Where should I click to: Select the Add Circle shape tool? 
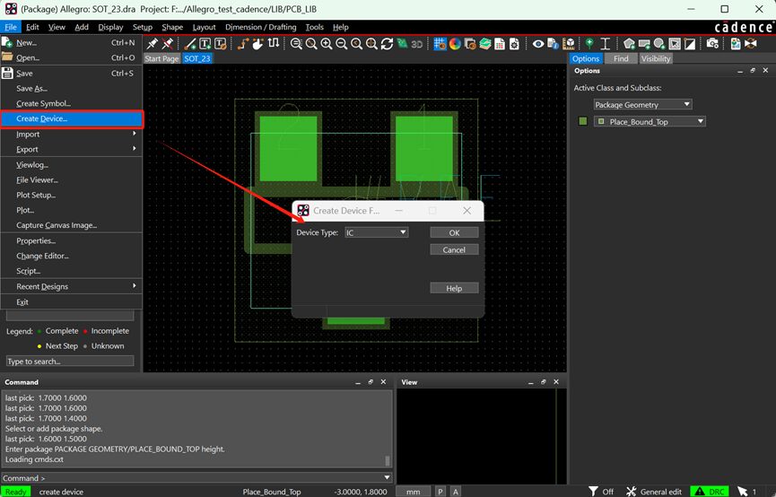click(x=659, y=44)
